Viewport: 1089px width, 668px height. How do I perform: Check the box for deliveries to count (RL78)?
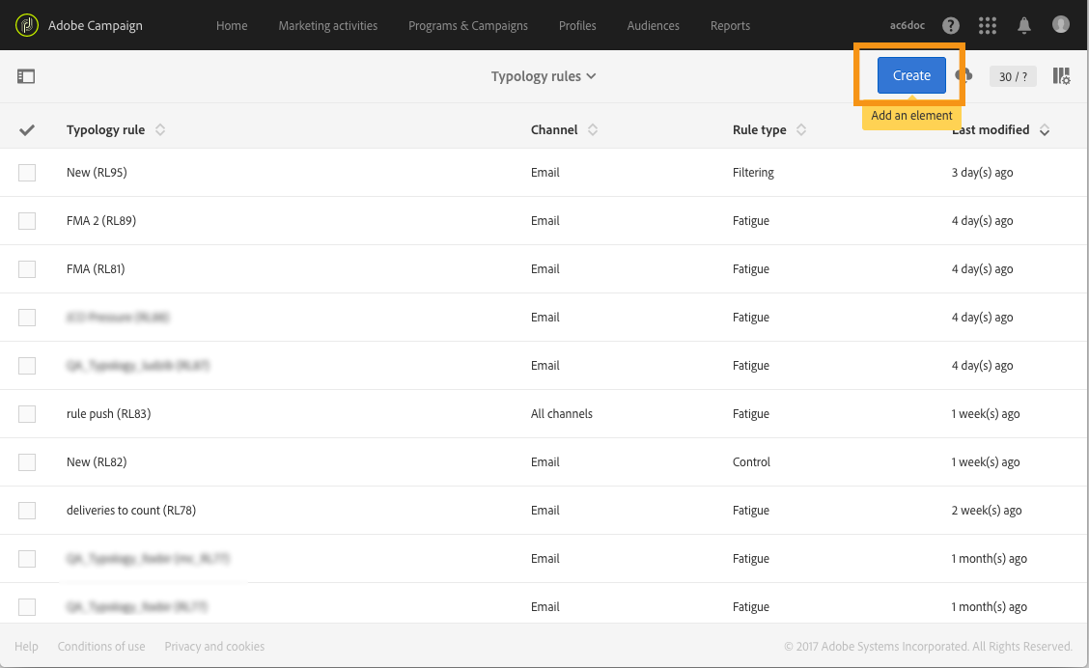pyautogui.click(x=27, y=511)
